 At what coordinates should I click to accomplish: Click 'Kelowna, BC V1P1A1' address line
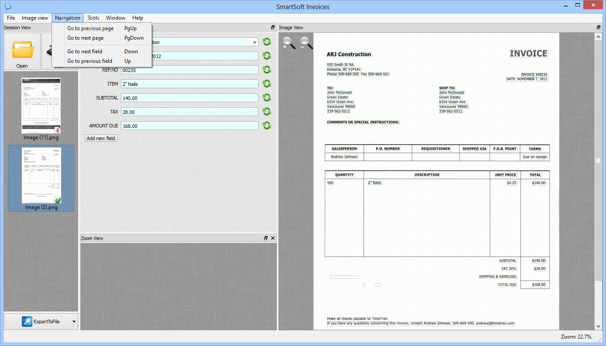click(344, 69)
